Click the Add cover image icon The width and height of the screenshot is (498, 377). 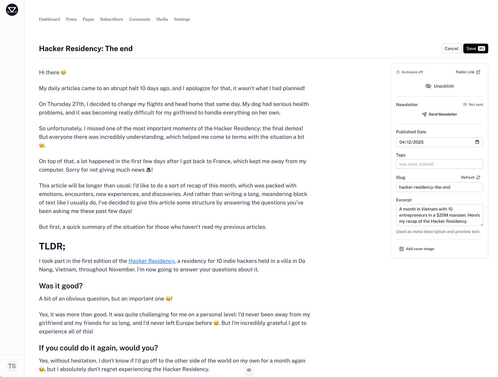pos(401,249)
